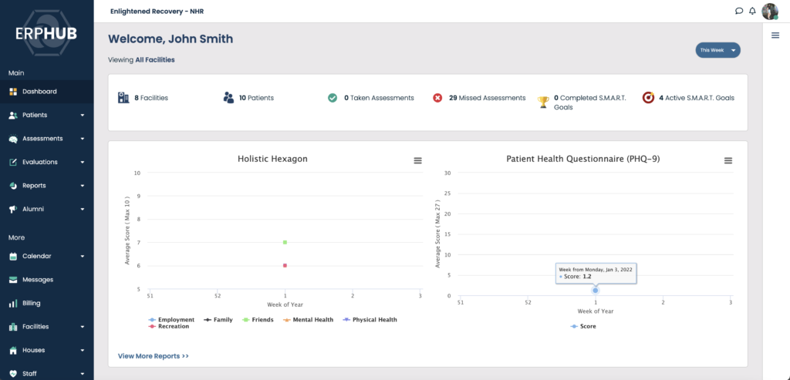Click the Facilities building icon in sidebar

pos(13,327)
